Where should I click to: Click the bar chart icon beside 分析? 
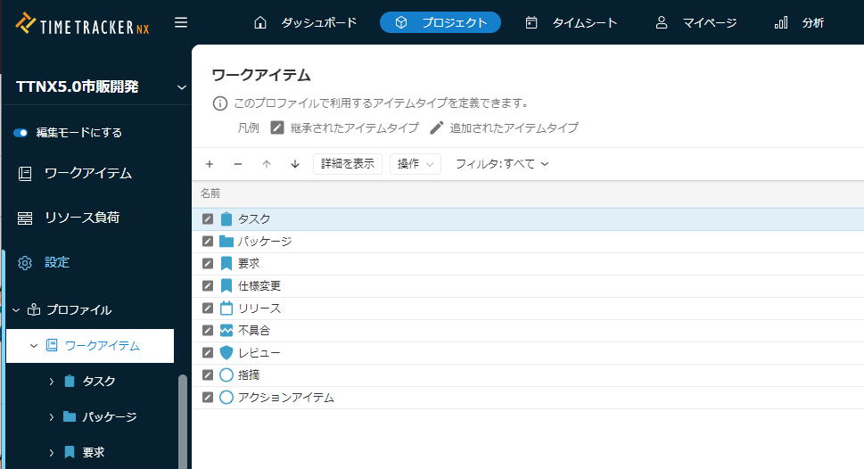tap(781, 22)
